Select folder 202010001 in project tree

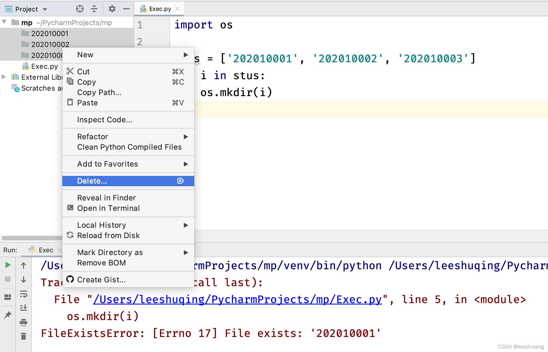click(50, 34)
